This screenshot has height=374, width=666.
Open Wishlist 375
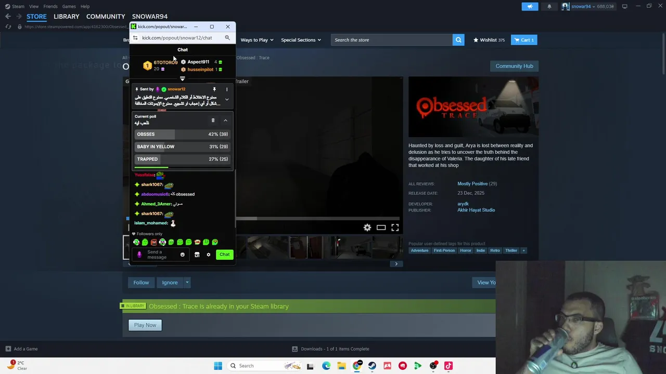click(489, 40)
